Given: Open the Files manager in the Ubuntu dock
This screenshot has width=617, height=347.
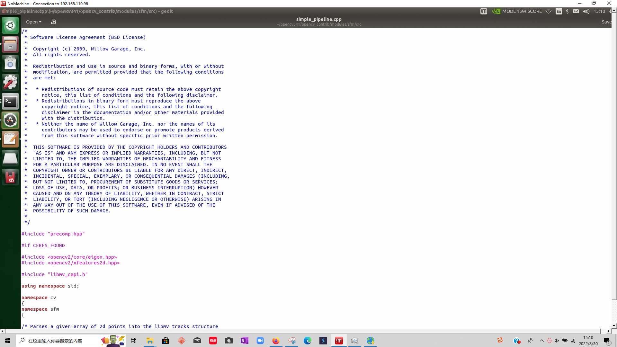Looking at the screenshot, I should [x=10, y=44].
